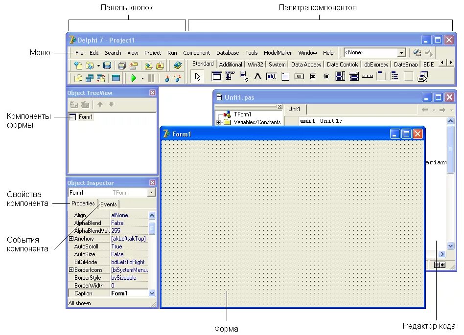
Task: Select the ComboBox component in palette
Action: point(354,77)
